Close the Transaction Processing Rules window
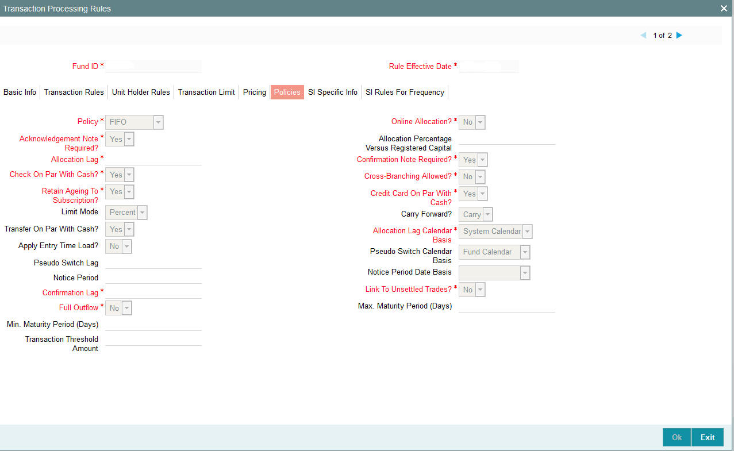The width and height of the screenshot is (734, 451). pyautogui.click(x=723, y=9)
